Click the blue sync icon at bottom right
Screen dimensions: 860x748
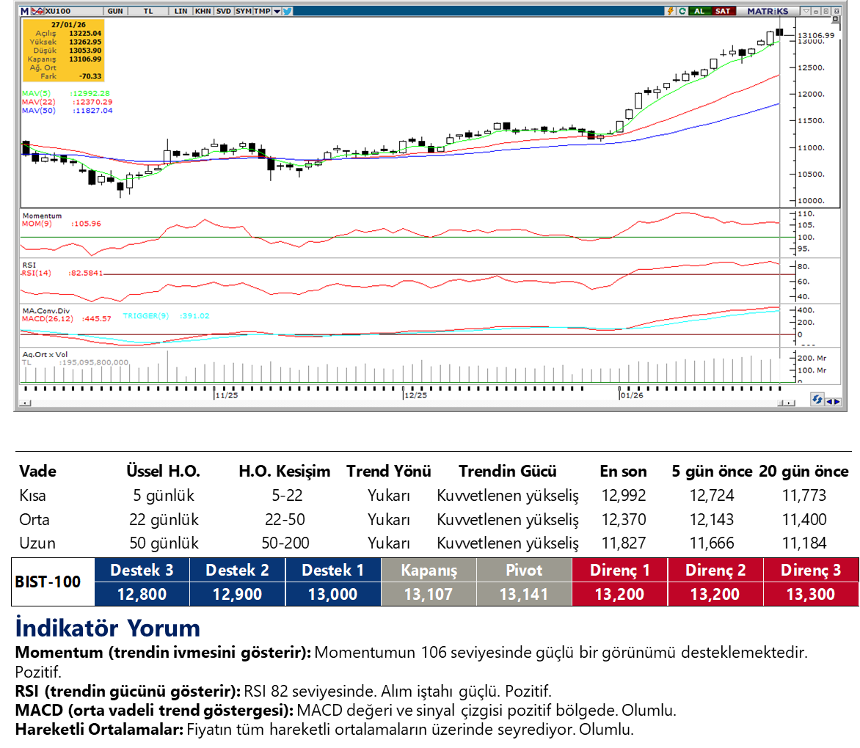coord(816,400)
